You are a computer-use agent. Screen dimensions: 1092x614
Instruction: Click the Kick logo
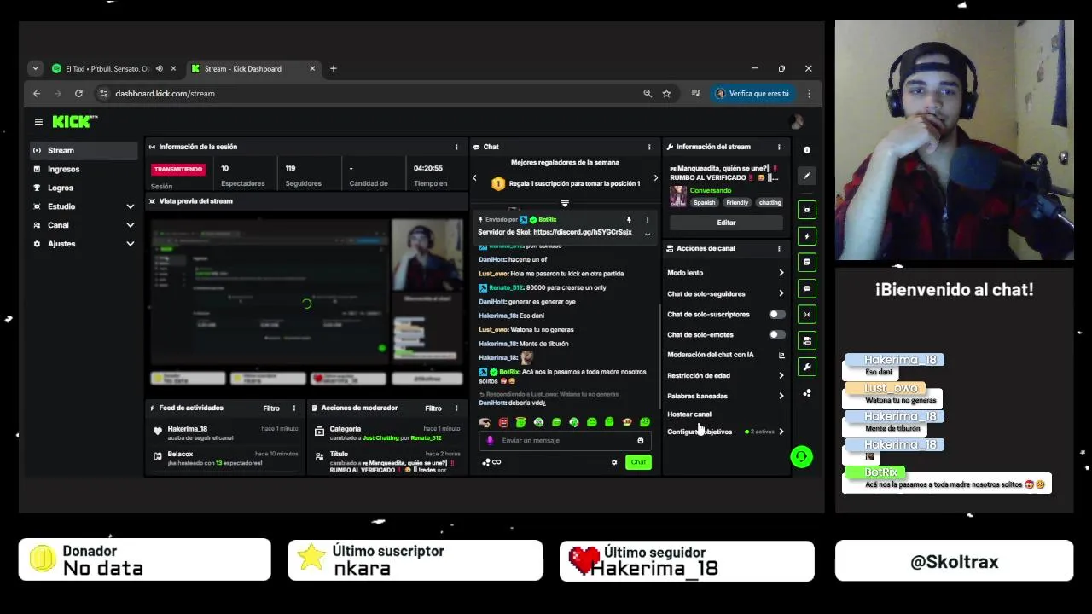click(73, 122)
